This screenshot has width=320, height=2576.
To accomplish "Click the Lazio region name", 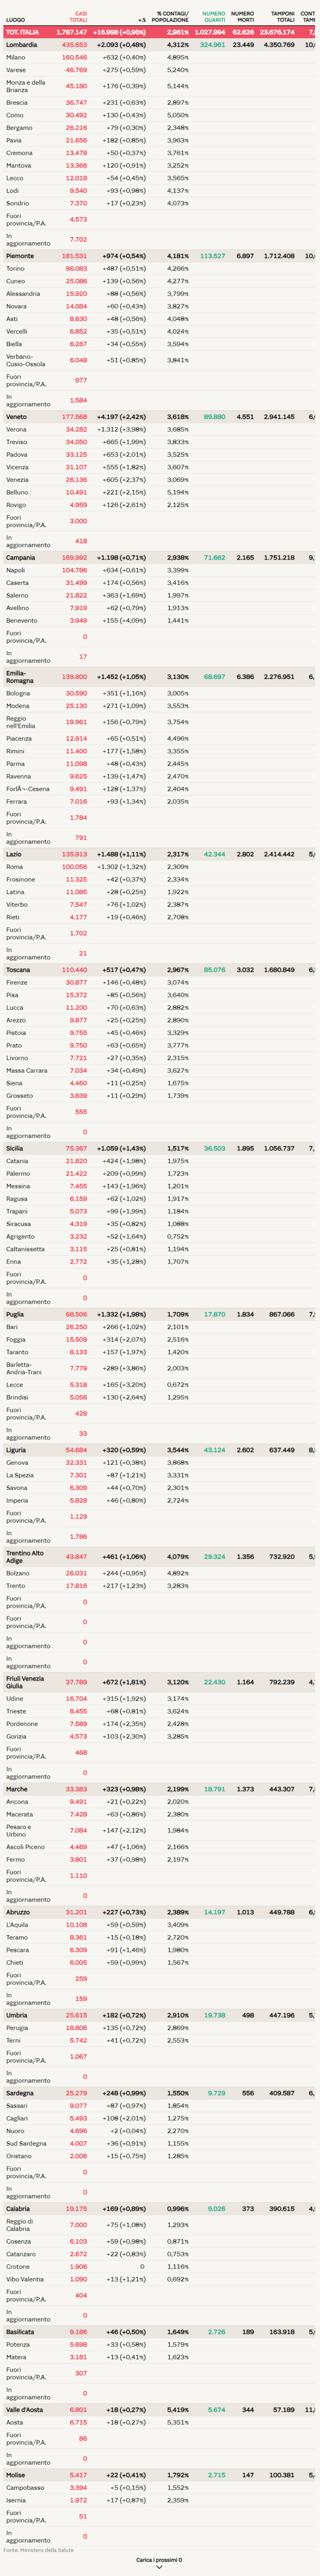I will pos(14,854).
